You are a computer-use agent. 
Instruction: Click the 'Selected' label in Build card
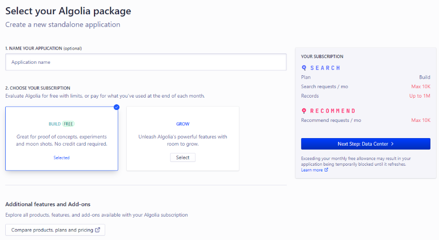click(x=61, y=158)
